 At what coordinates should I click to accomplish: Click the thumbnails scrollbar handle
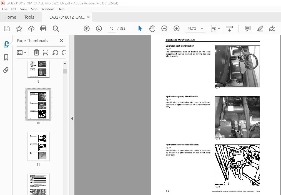(65, 71)
